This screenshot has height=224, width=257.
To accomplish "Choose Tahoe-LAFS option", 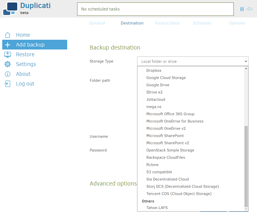I will click(x=191, y=208).
